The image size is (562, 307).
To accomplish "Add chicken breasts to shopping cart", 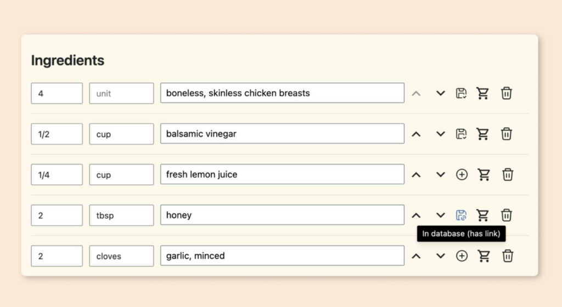I will pos(483,93).
